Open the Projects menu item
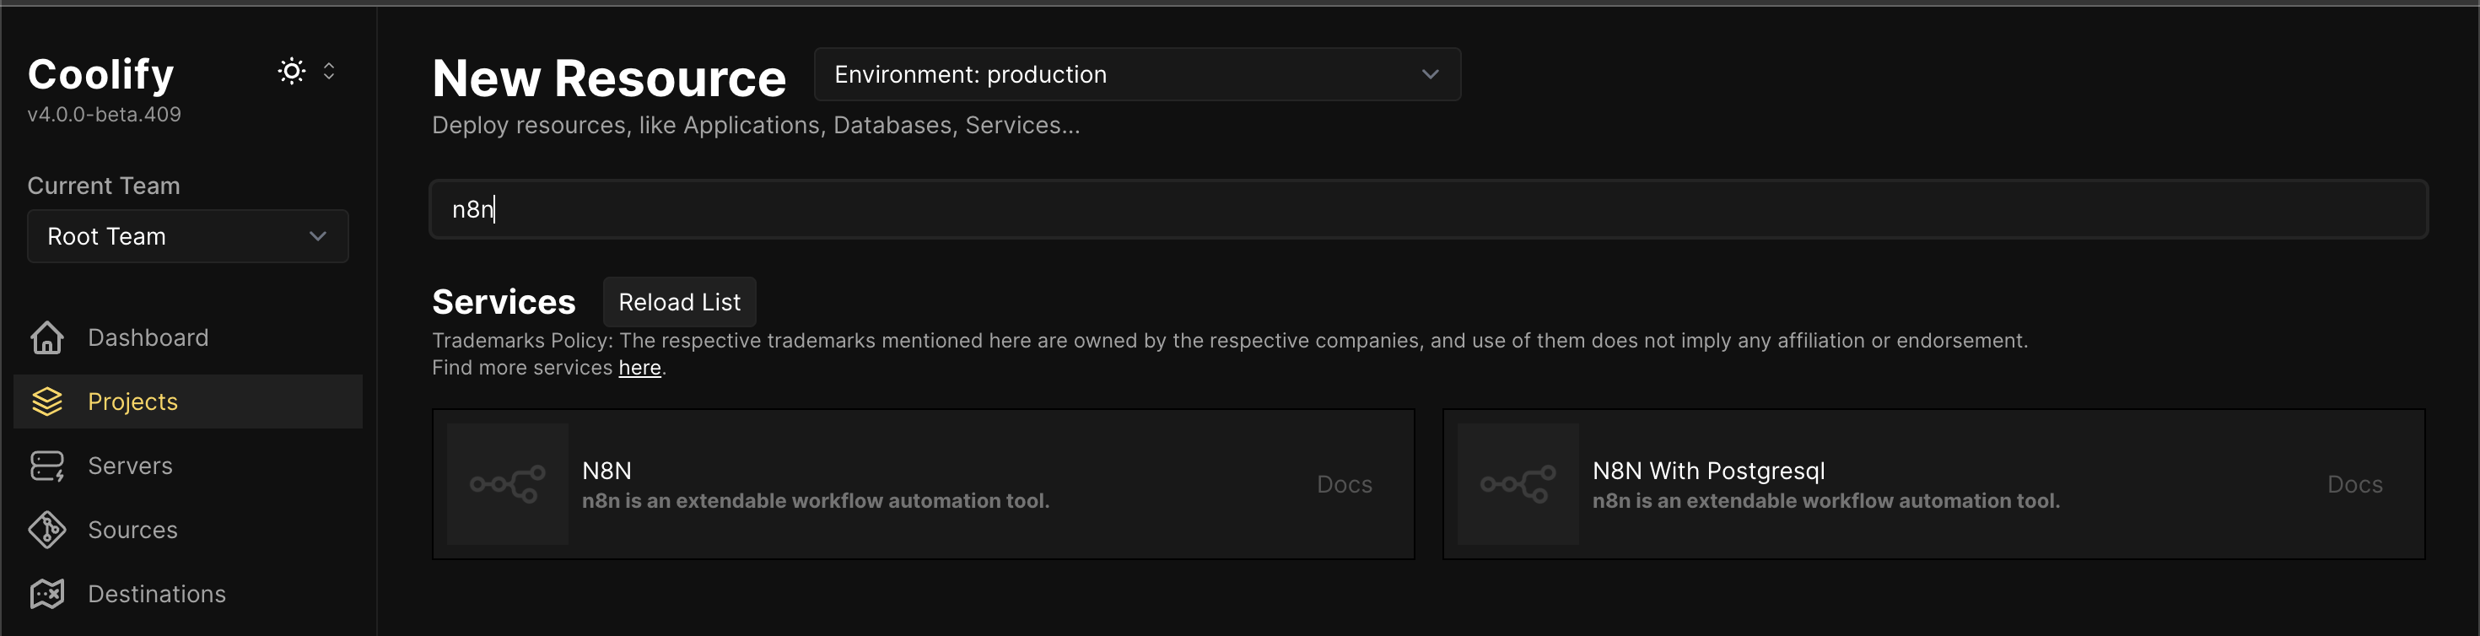 point(188,402)
